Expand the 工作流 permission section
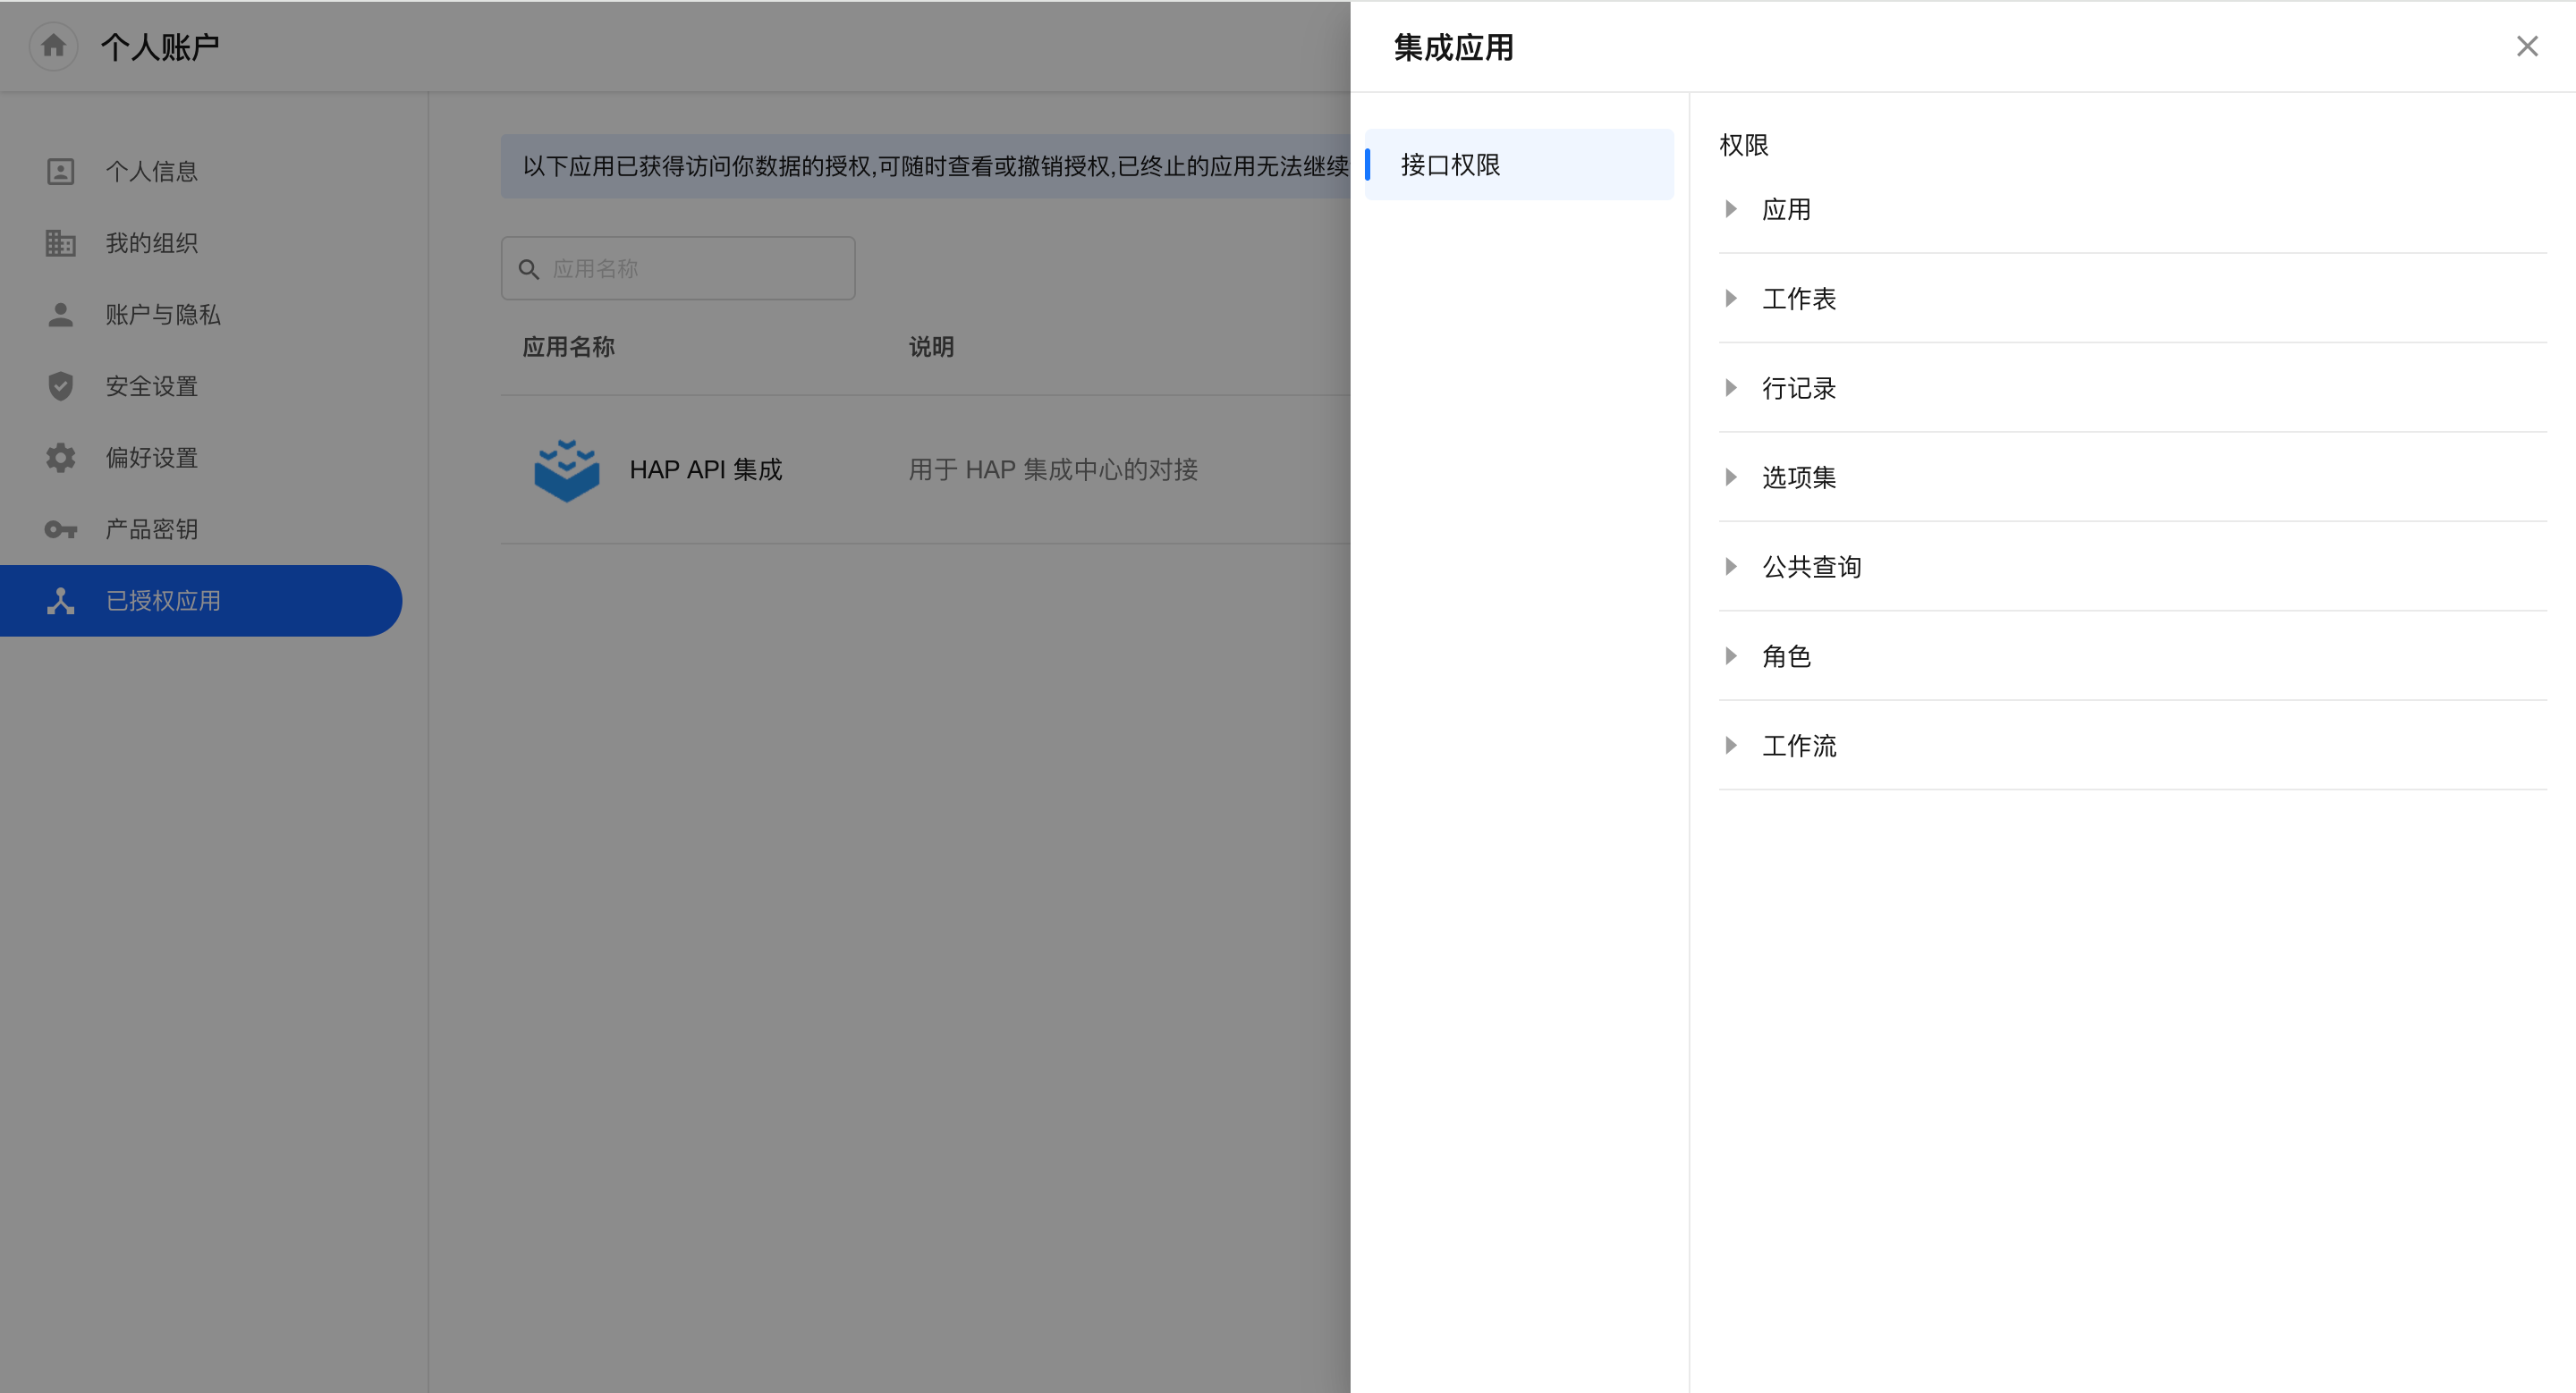This screenshot has width=2576, height=1393. coord(1731,746)
